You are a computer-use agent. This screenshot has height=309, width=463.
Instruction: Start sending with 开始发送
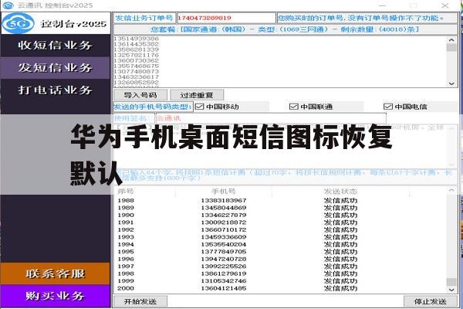[x=140, y=301]
